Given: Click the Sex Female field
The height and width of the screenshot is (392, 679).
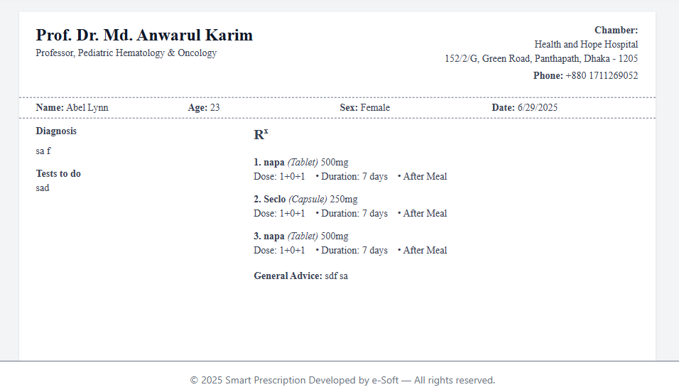Looking at the screenshot, I should pyautogui.click(x=365, y=108).
